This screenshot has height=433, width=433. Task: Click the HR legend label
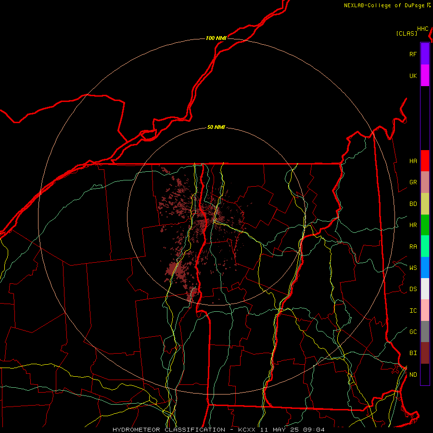[x=413, y=225]
